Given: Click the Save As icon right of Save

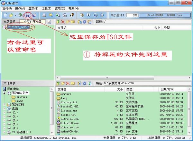Looking at the screenshot, I should [34, 15].
